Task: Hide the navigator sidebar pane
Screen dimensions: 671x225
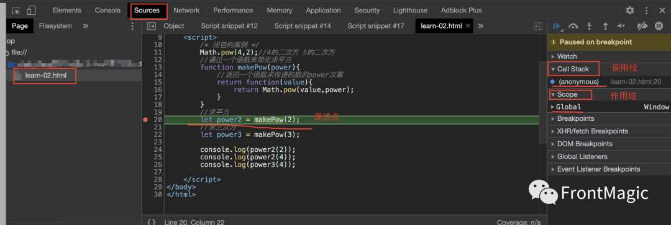Action: [x=151, y=26]
